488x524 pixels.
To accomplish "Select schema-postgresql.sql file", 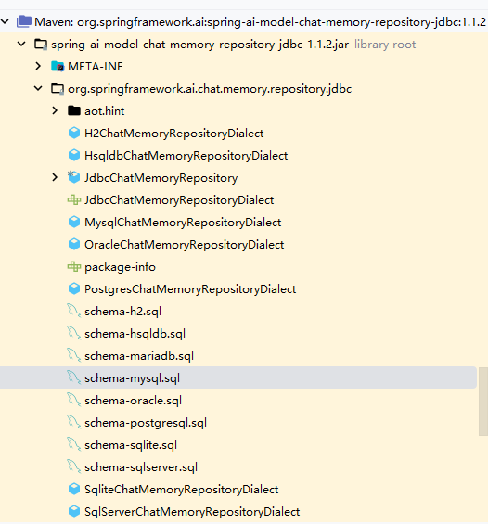I will 146,423.
